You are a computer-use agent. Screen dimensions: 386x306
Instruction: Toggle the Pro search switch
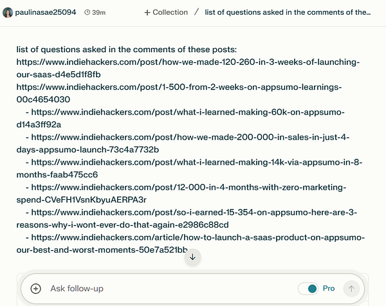[x=308, y=289]
